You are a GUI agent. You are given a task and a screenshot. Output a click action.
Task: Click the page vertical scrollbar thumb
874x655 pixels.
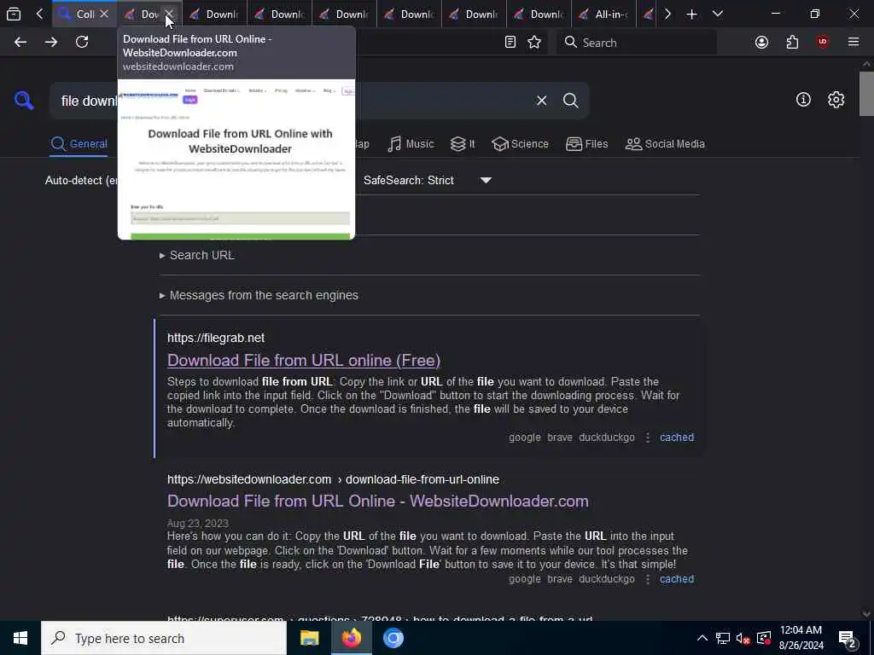pos(866,94)
